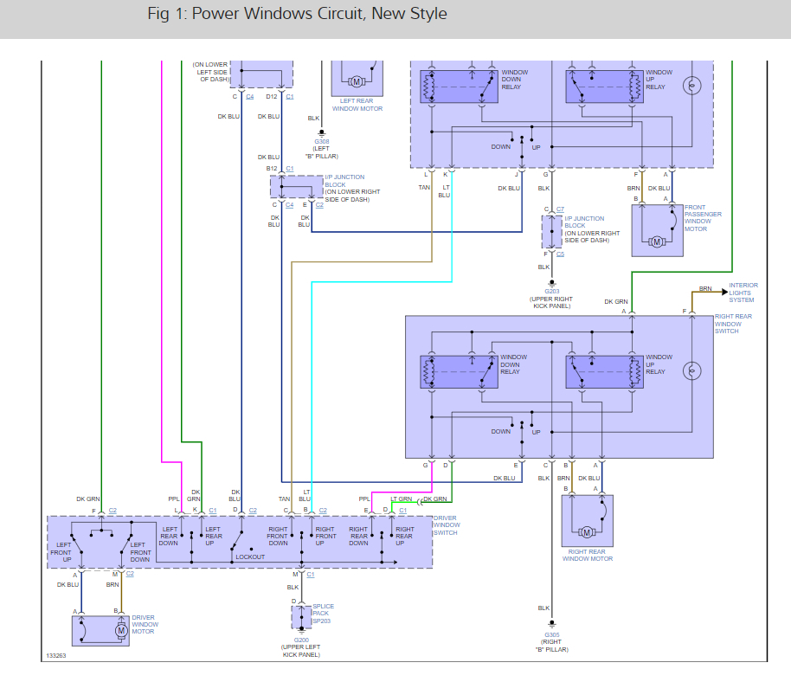Screen dimensions: 791x682
Task: Click the 'LEFT REAR DOWN' switch label
Action: tap(169, 537)
